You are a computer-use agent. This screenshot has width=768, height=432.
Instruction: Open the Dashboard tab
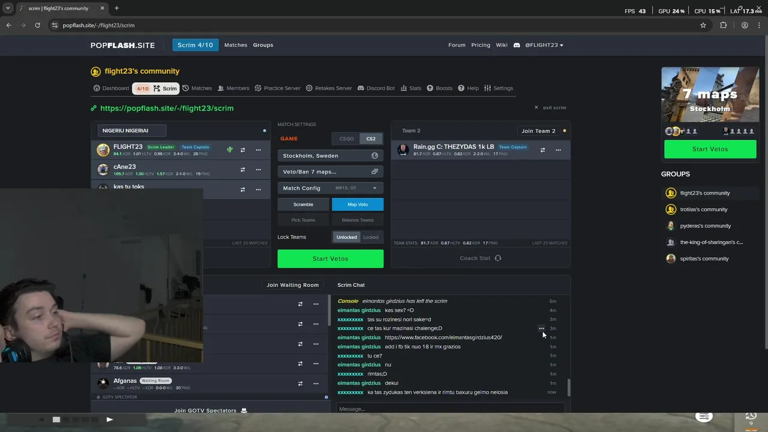[x=111, y=88]
